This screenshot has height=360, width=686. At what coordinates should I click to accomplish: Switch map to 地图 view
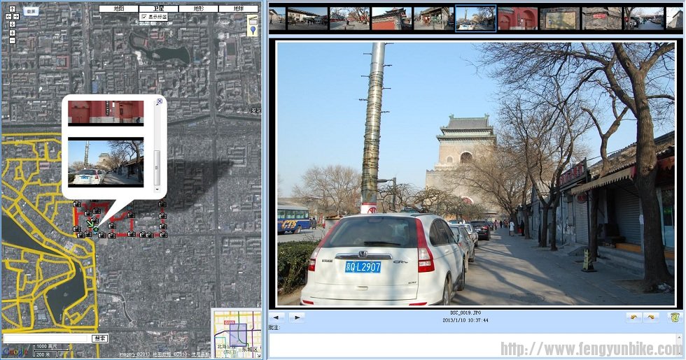118,9
